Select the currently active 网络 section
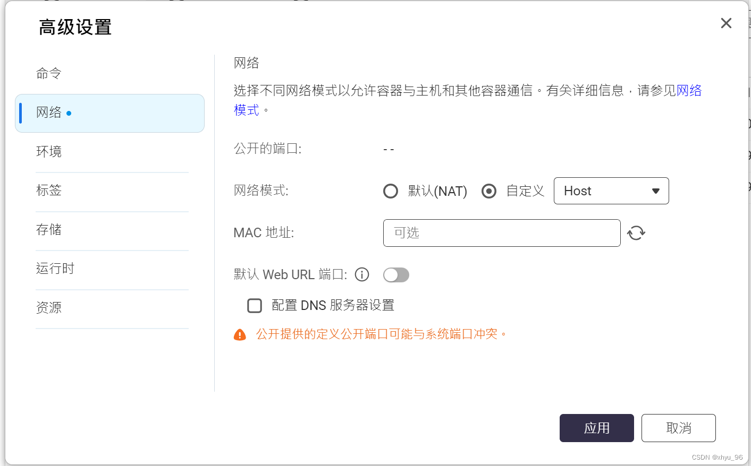 pos(51,113)
